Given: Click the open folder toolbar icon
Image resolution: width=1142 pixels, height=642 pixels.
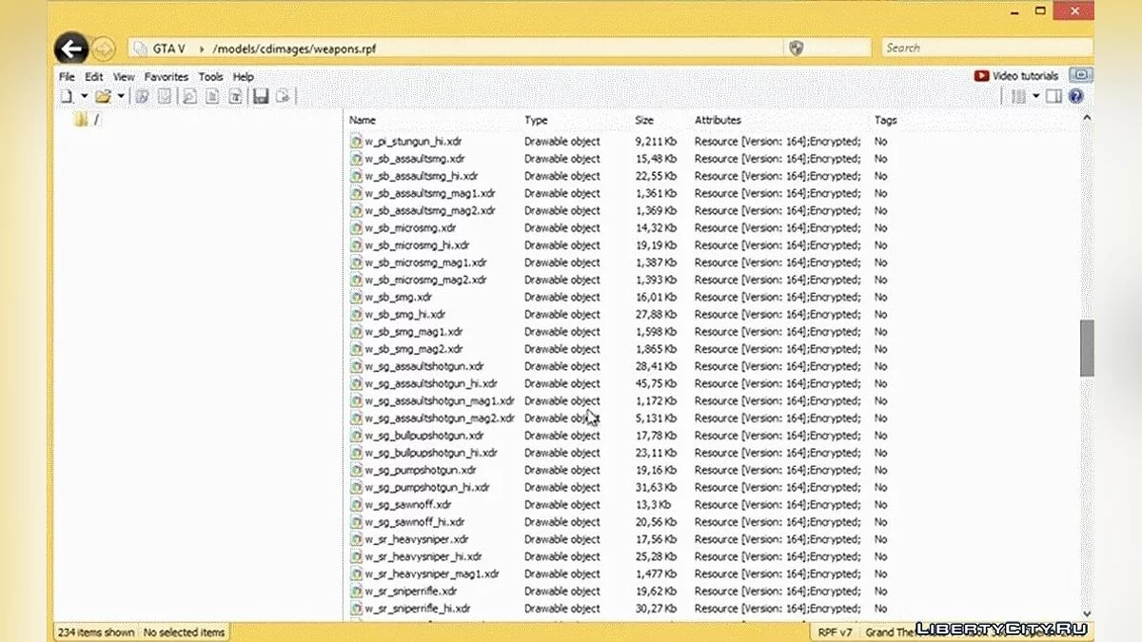Looking at the screenshot, I should [103, 96].
